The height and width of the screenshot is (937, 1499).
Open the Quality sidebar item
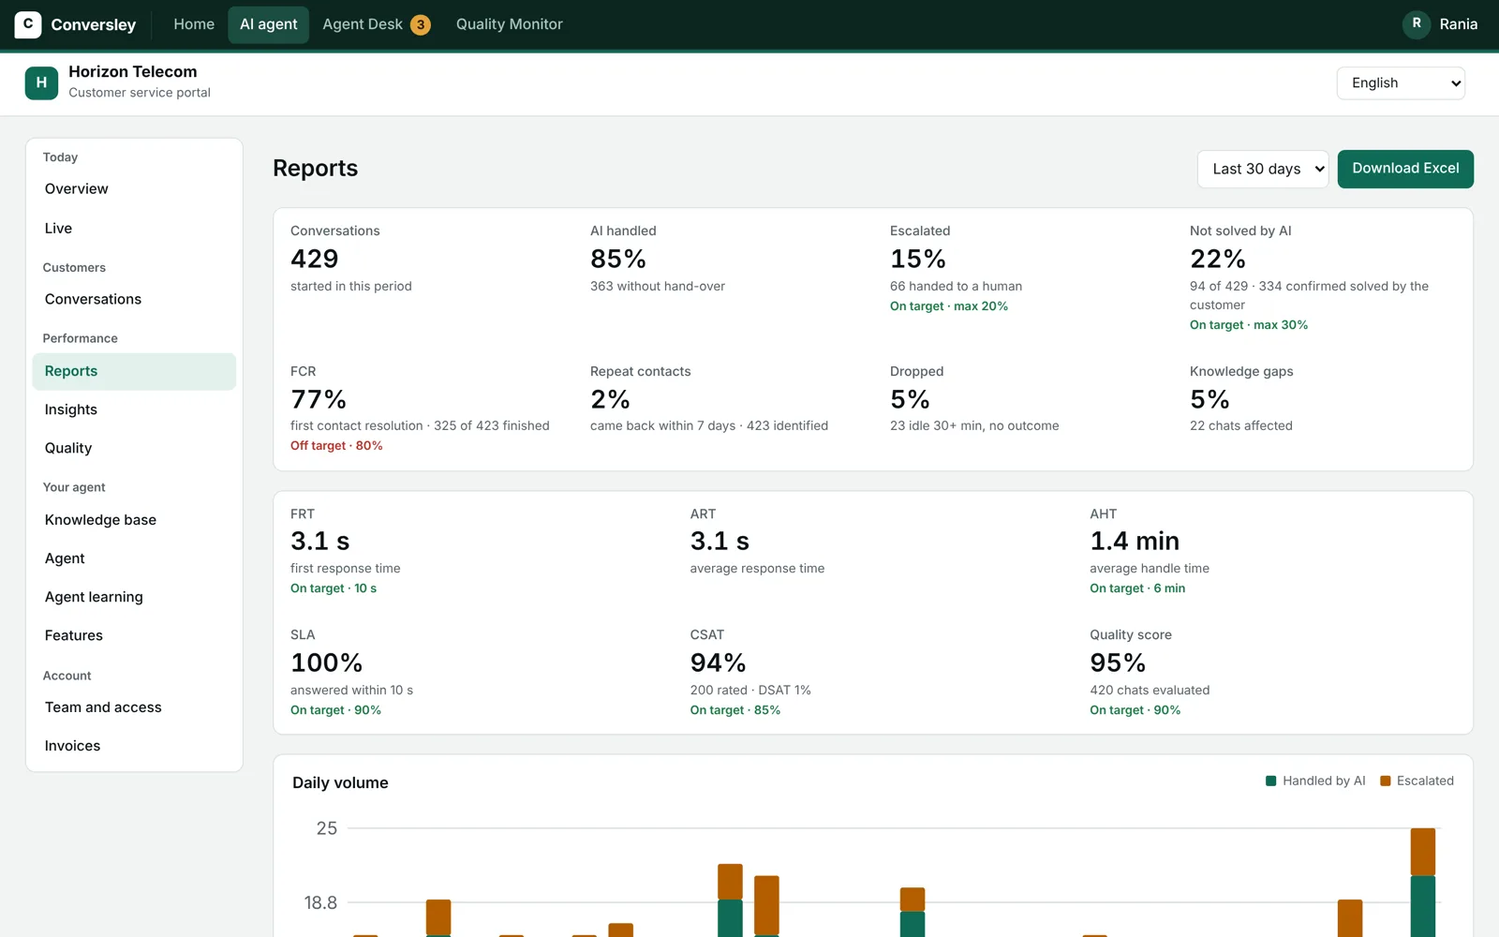tap(134, 448)
